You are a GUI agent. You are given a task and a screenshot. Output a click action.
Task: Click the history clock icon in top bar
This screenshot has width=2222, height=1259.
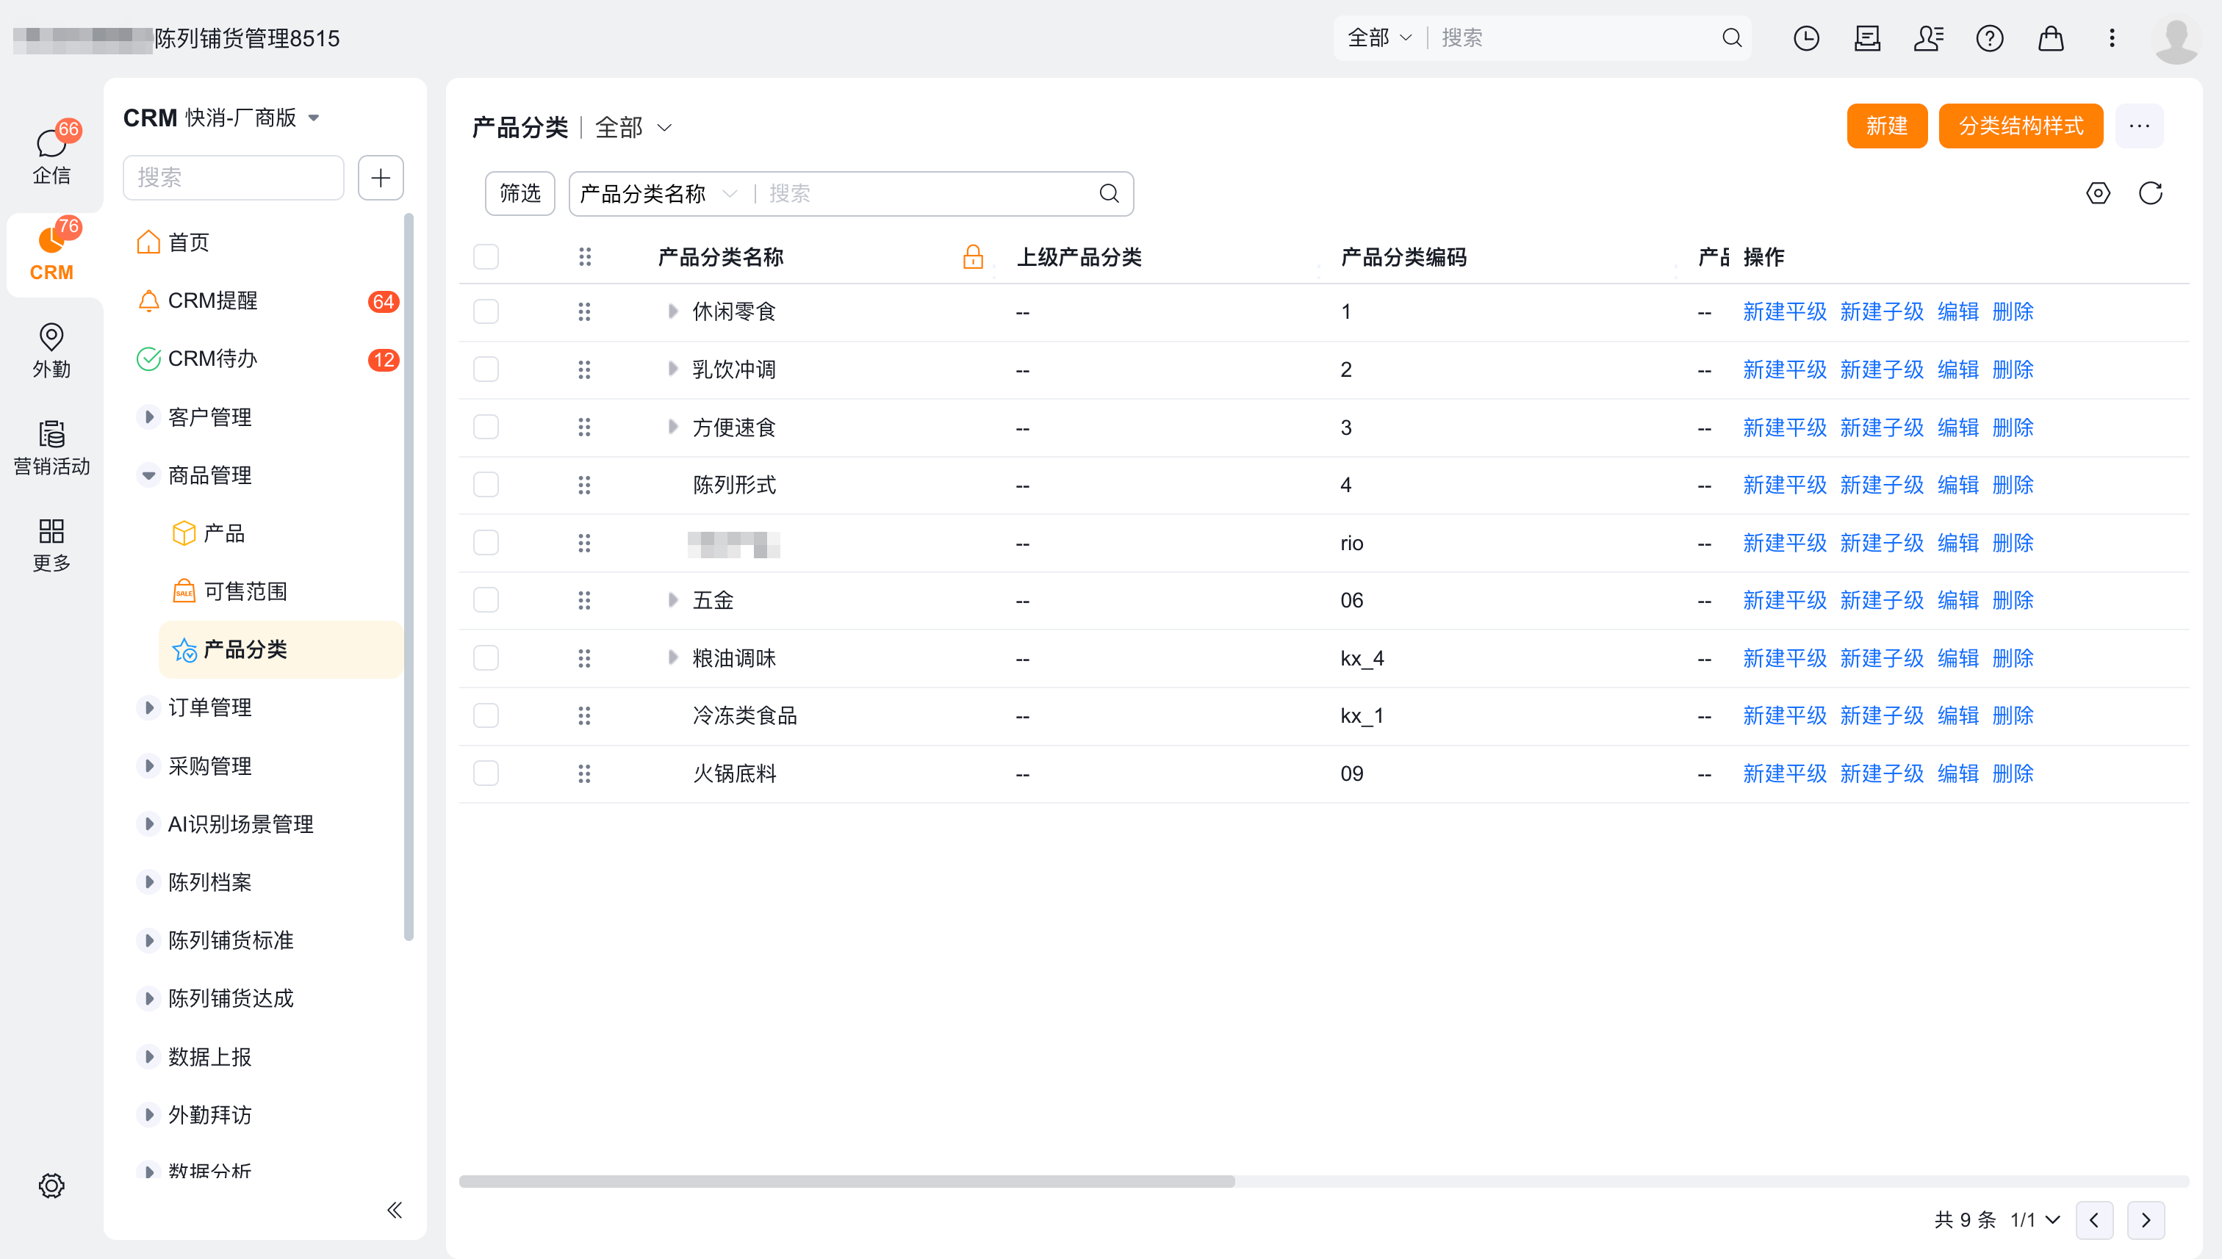[x=1806, y=38]
